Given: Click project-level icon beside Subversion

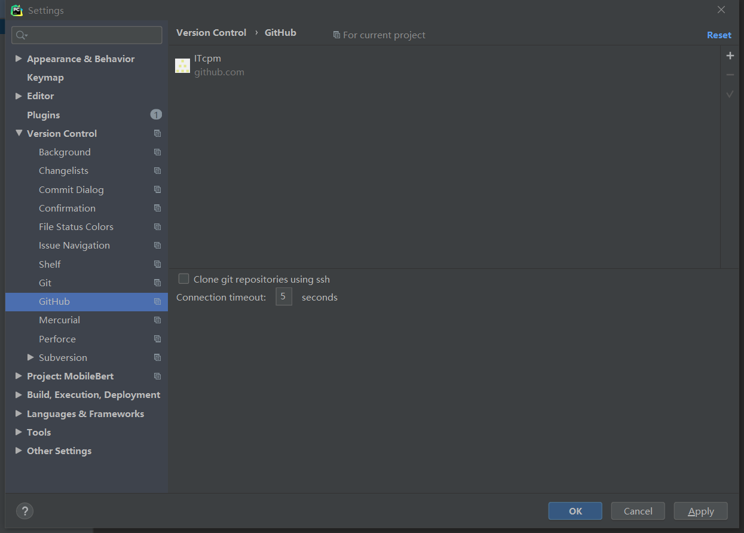Looking at the screenshot, I should tap(157, 357).
